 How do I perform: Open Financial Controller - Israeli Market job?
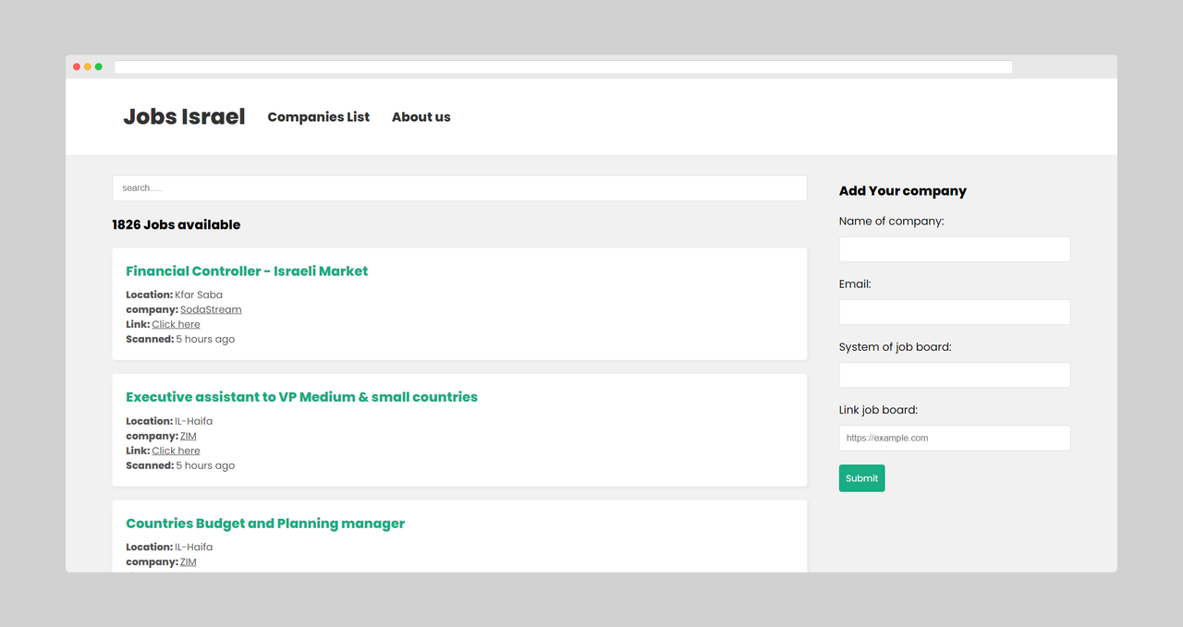coord(247,271)
